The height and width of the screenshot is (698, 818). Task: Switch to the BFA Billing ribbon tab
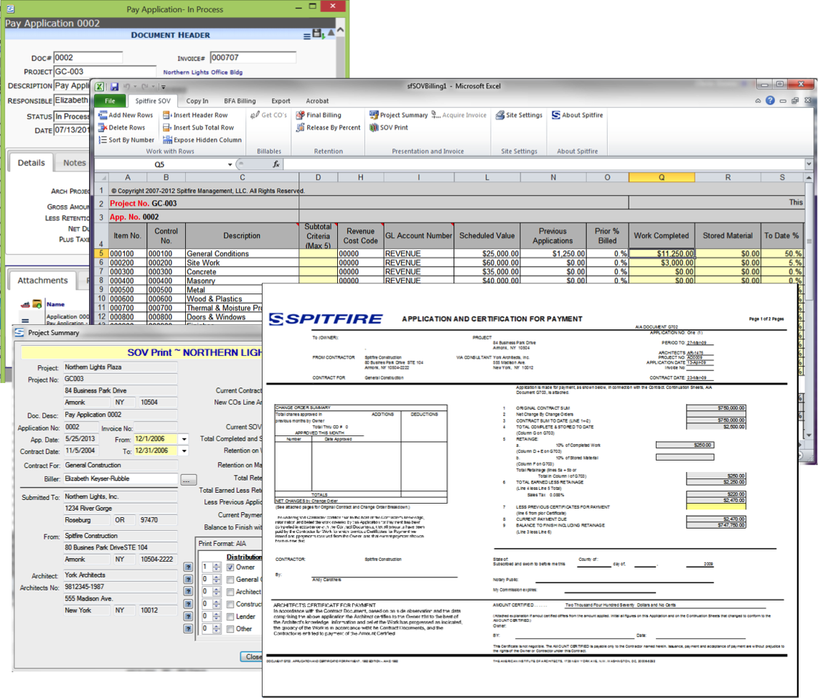(240, 101)
